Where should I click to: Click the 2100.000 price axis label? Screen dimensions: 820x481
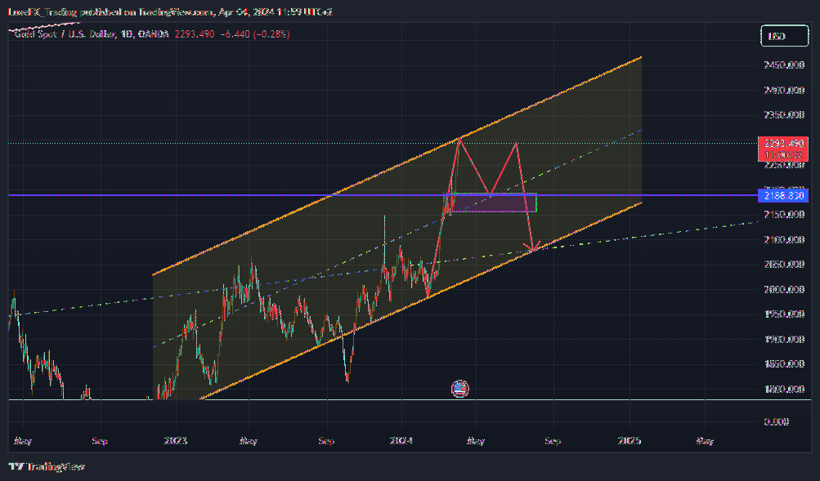(x=783, y=239)
